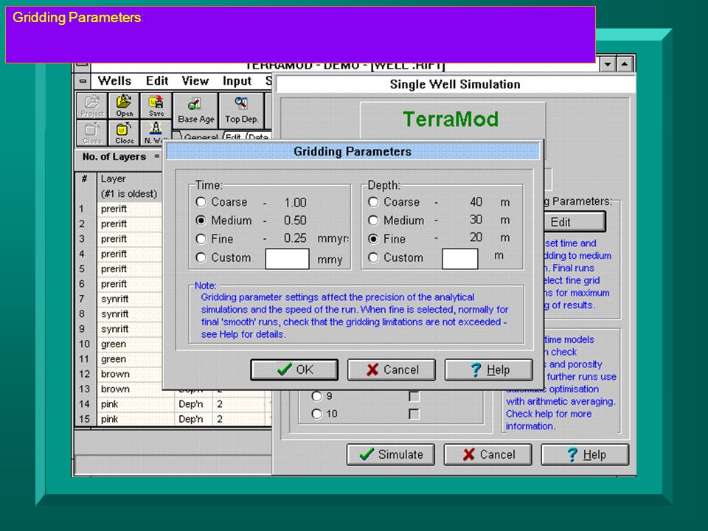708x531 pixels.
Task: Click the layer name cell in row 1
Action: [130, 209]
